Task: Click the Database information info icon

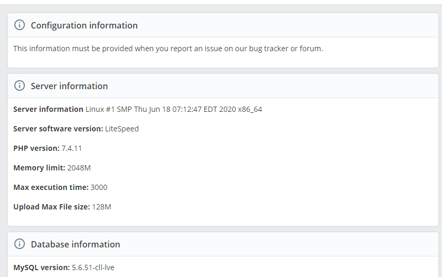Action: pyautogui.click(x=20, y=244)
